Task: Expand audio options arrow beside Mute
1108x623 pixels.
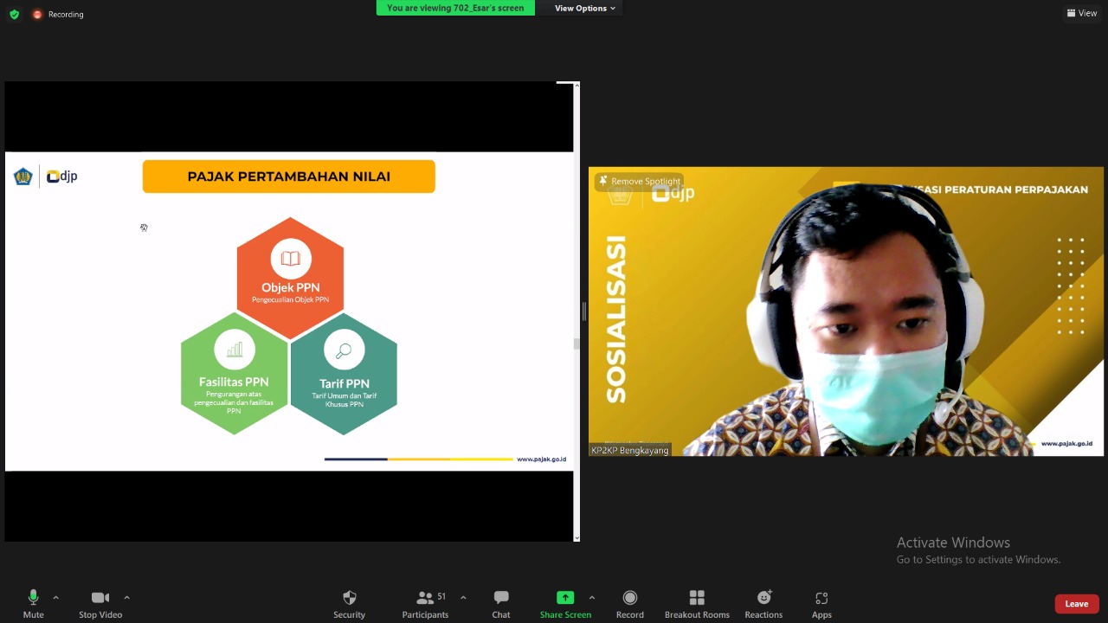Action: tap(56, 597)
